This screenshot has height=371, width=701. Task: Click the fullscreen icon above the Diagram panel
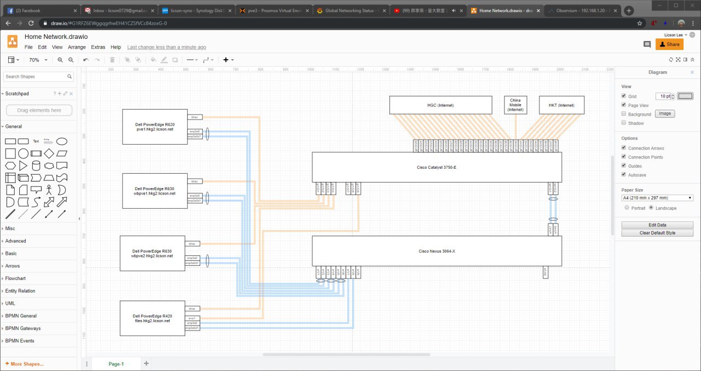click(679, 60)
